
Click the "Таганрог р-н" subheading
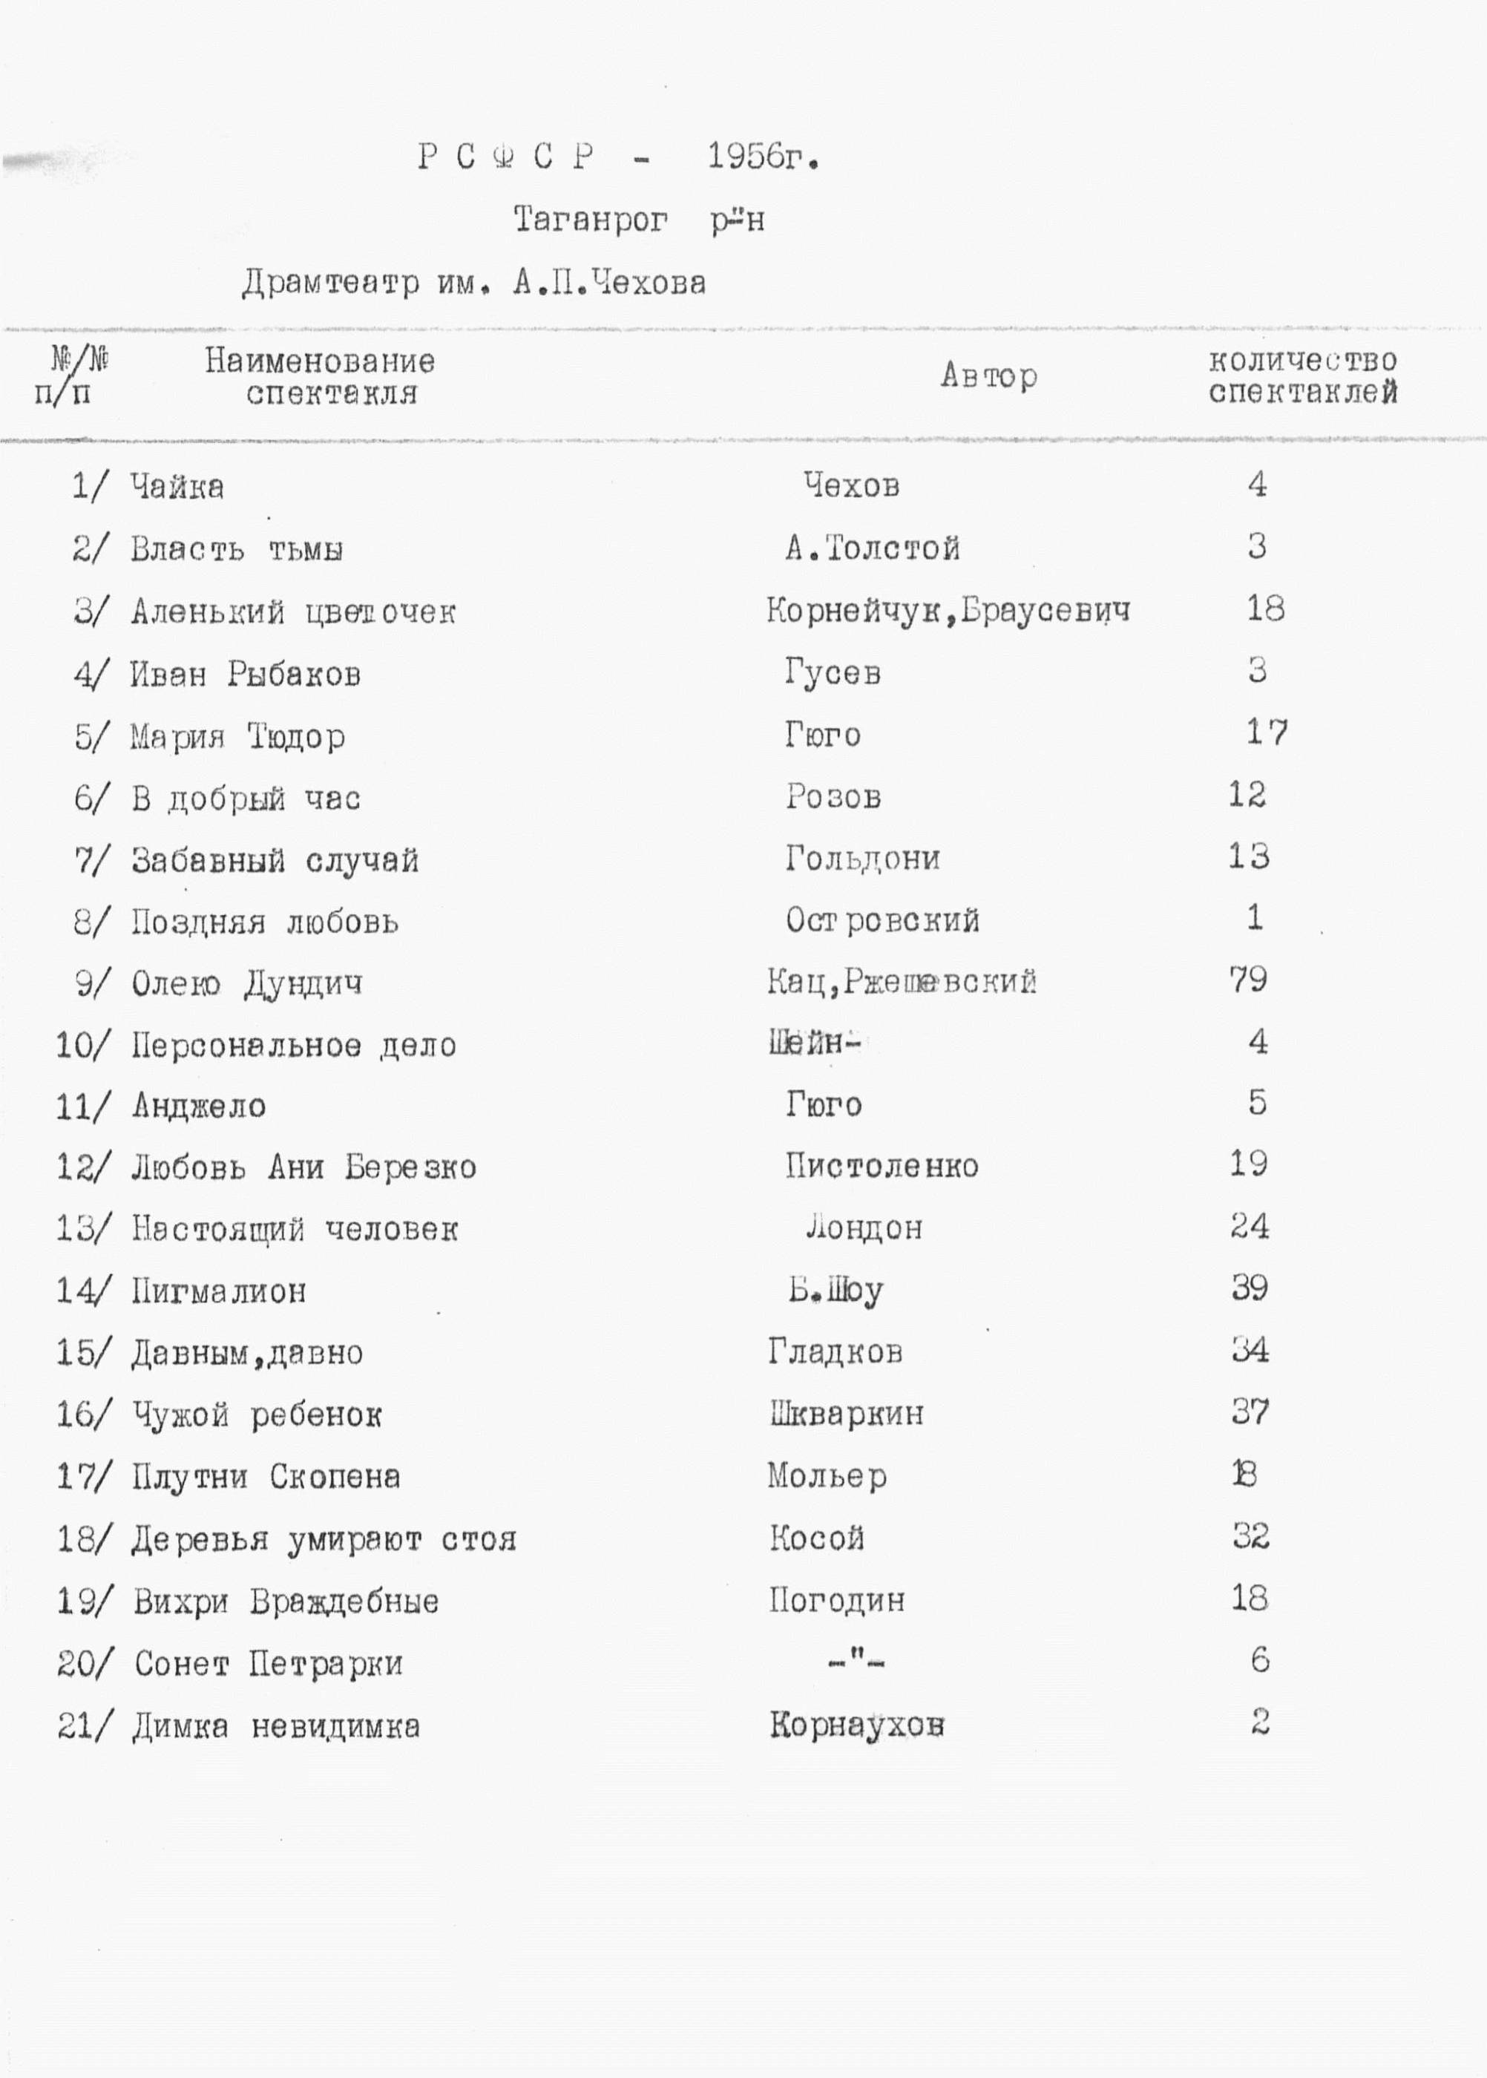(x=638, y=220)
